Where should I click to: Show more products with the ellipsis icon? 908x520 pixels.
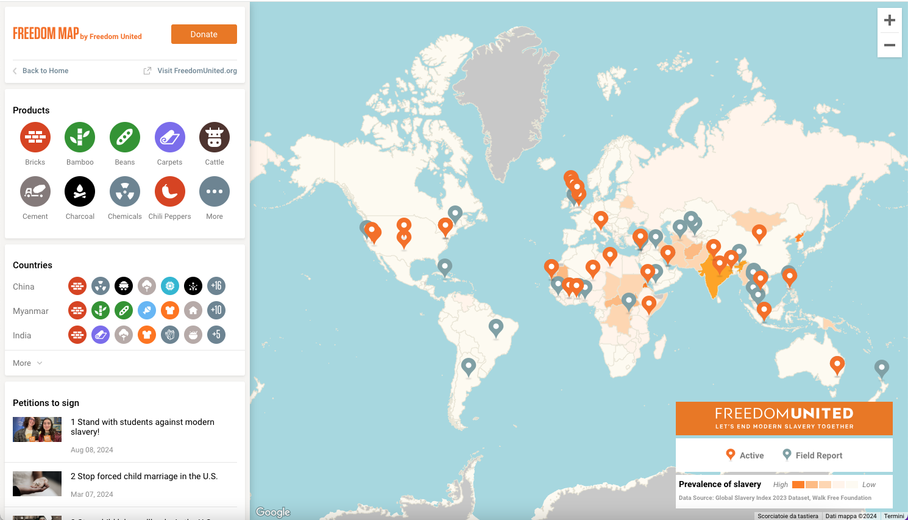click(x=215, y=192)
